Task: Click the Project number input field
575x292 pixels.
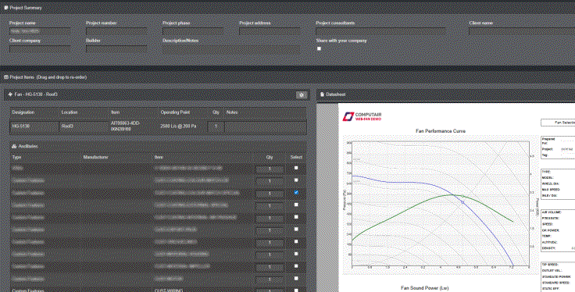Action: [x=116, y=31]
